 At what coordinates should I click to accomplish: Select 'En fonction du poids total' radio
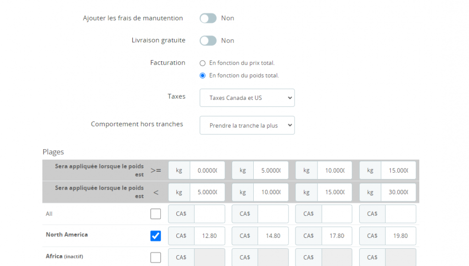[x=203, y=76]
